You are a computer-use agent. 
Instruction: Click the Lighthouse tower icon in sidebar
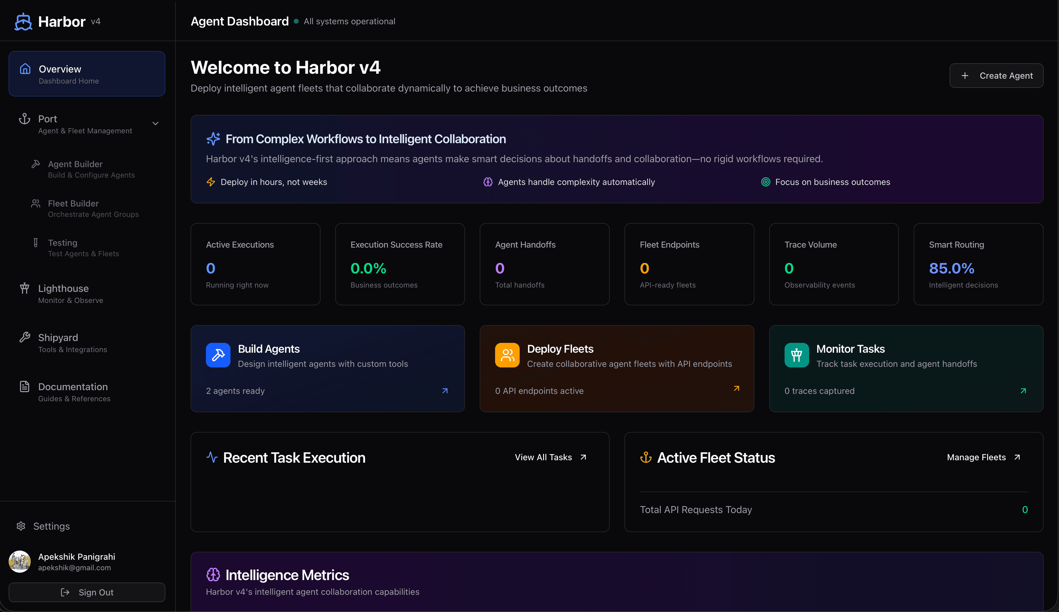click(x=24, y=288)
